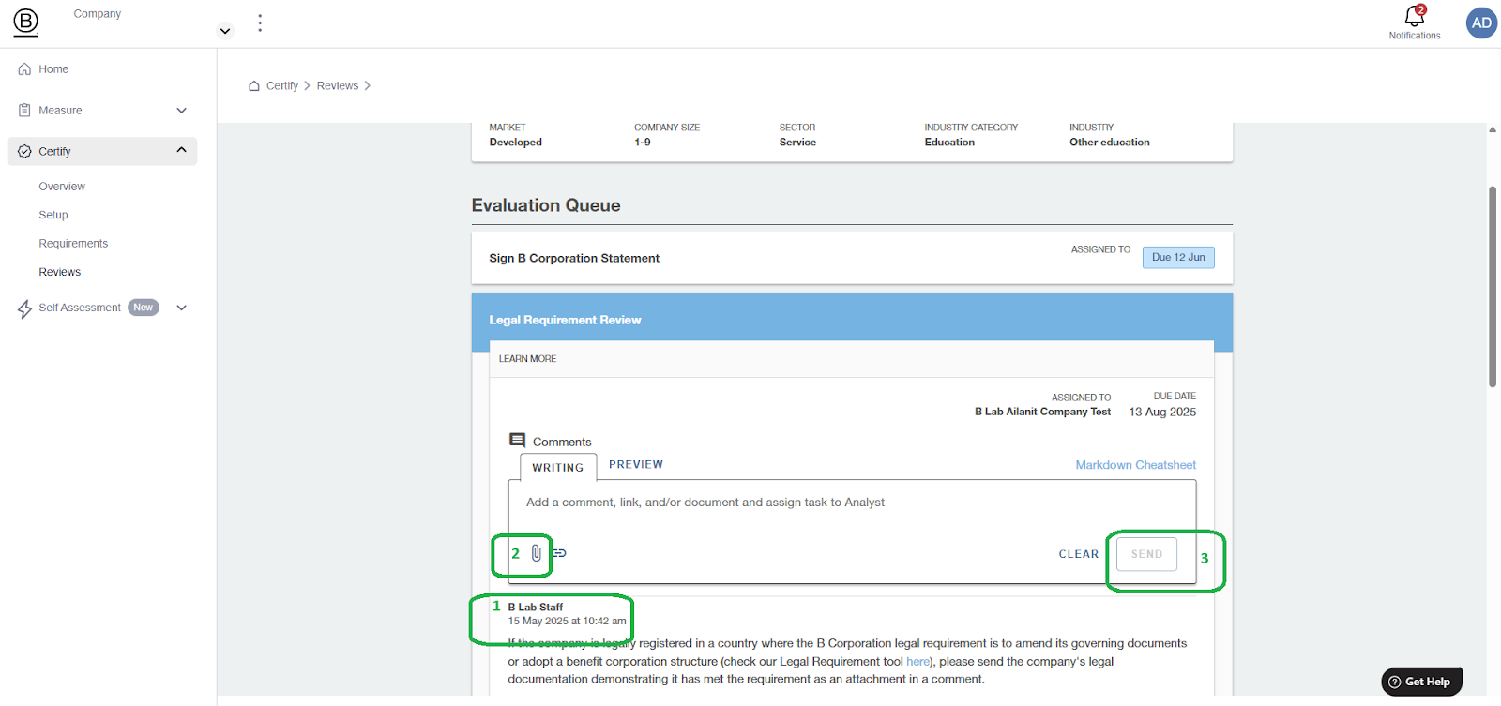Open the Company selector dropdown arrow
The width and height of the screenshot is (1501, 706).
click(x=225, y=31)
